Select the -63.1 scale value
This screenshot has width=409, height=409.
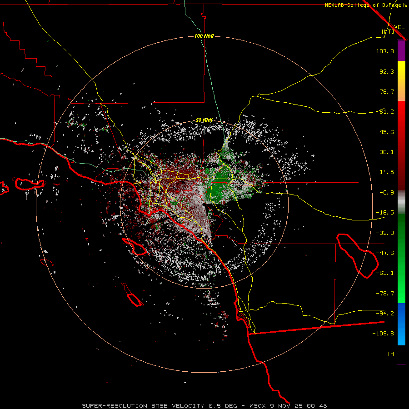point(385,273)
